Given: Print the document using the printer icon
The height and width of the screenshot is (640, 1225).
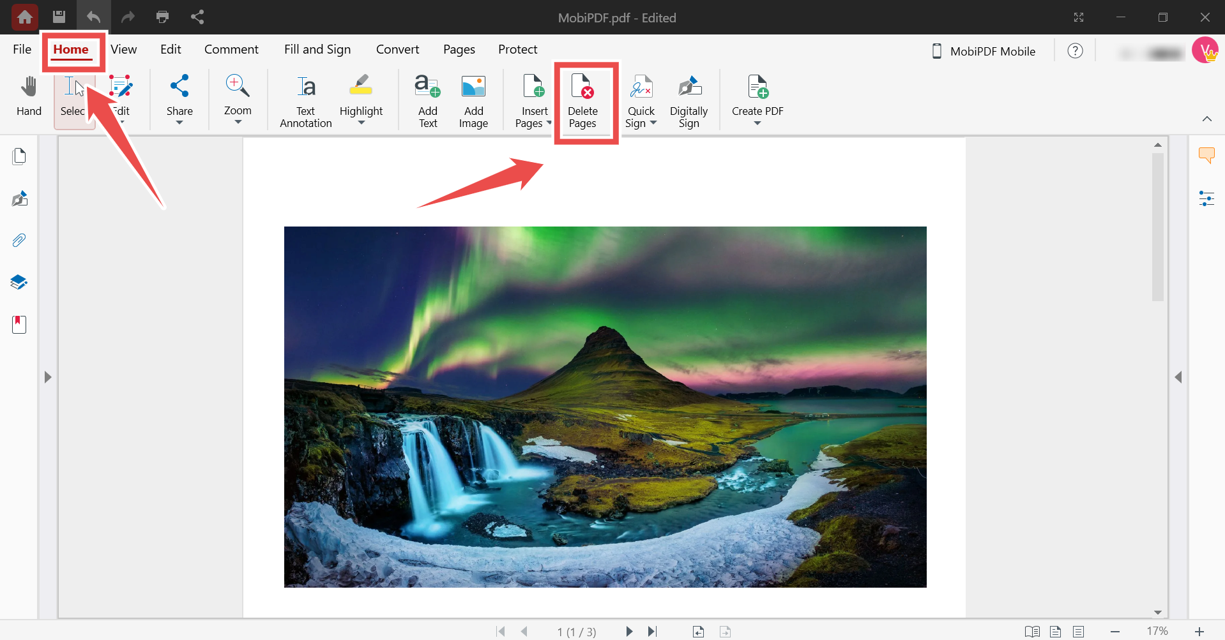Looking at the screenshot, I should (162, 17).
